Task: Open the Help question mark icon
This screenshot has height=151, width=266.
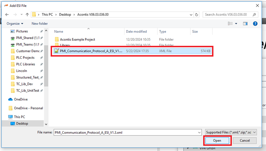Action: tap(255, 23)
